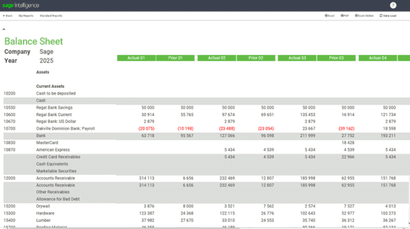
Task: Open the My Reports menu
Action: point(26,16)
